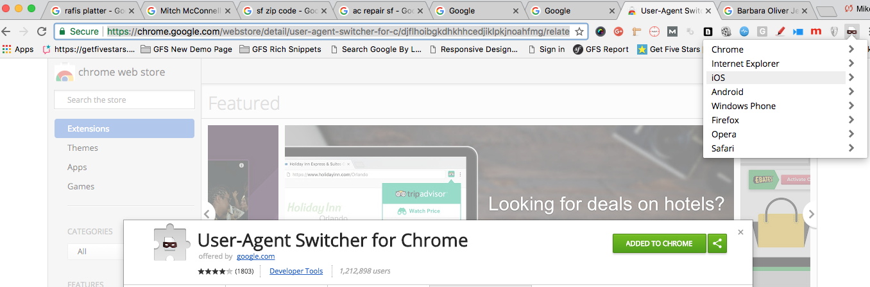Close the User-Agent Switcher detail dialog

point(740,232)
